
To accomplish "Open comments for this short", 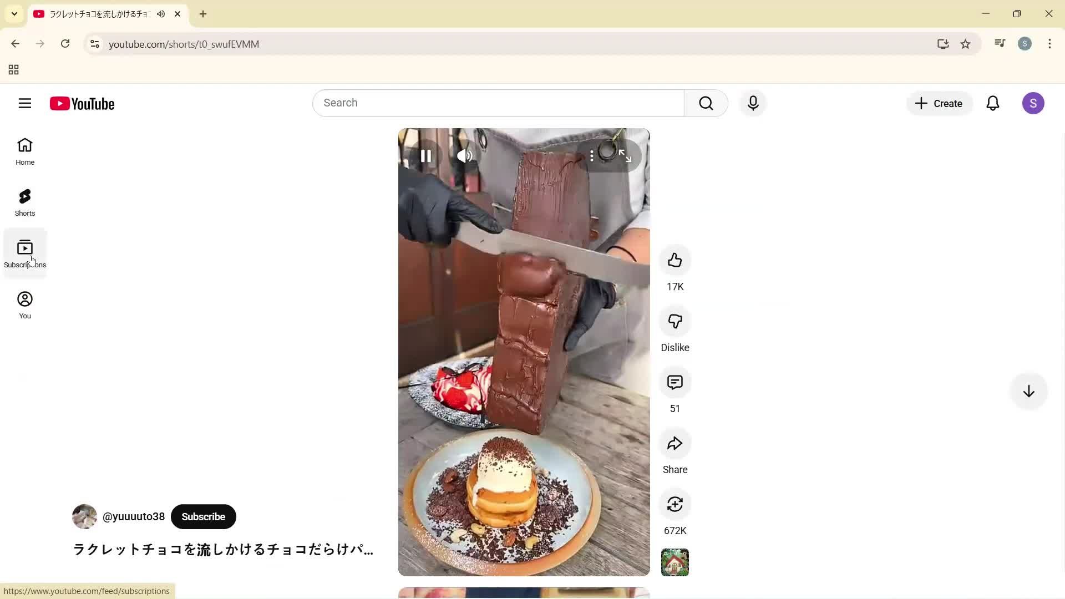I will pos(674,383).
